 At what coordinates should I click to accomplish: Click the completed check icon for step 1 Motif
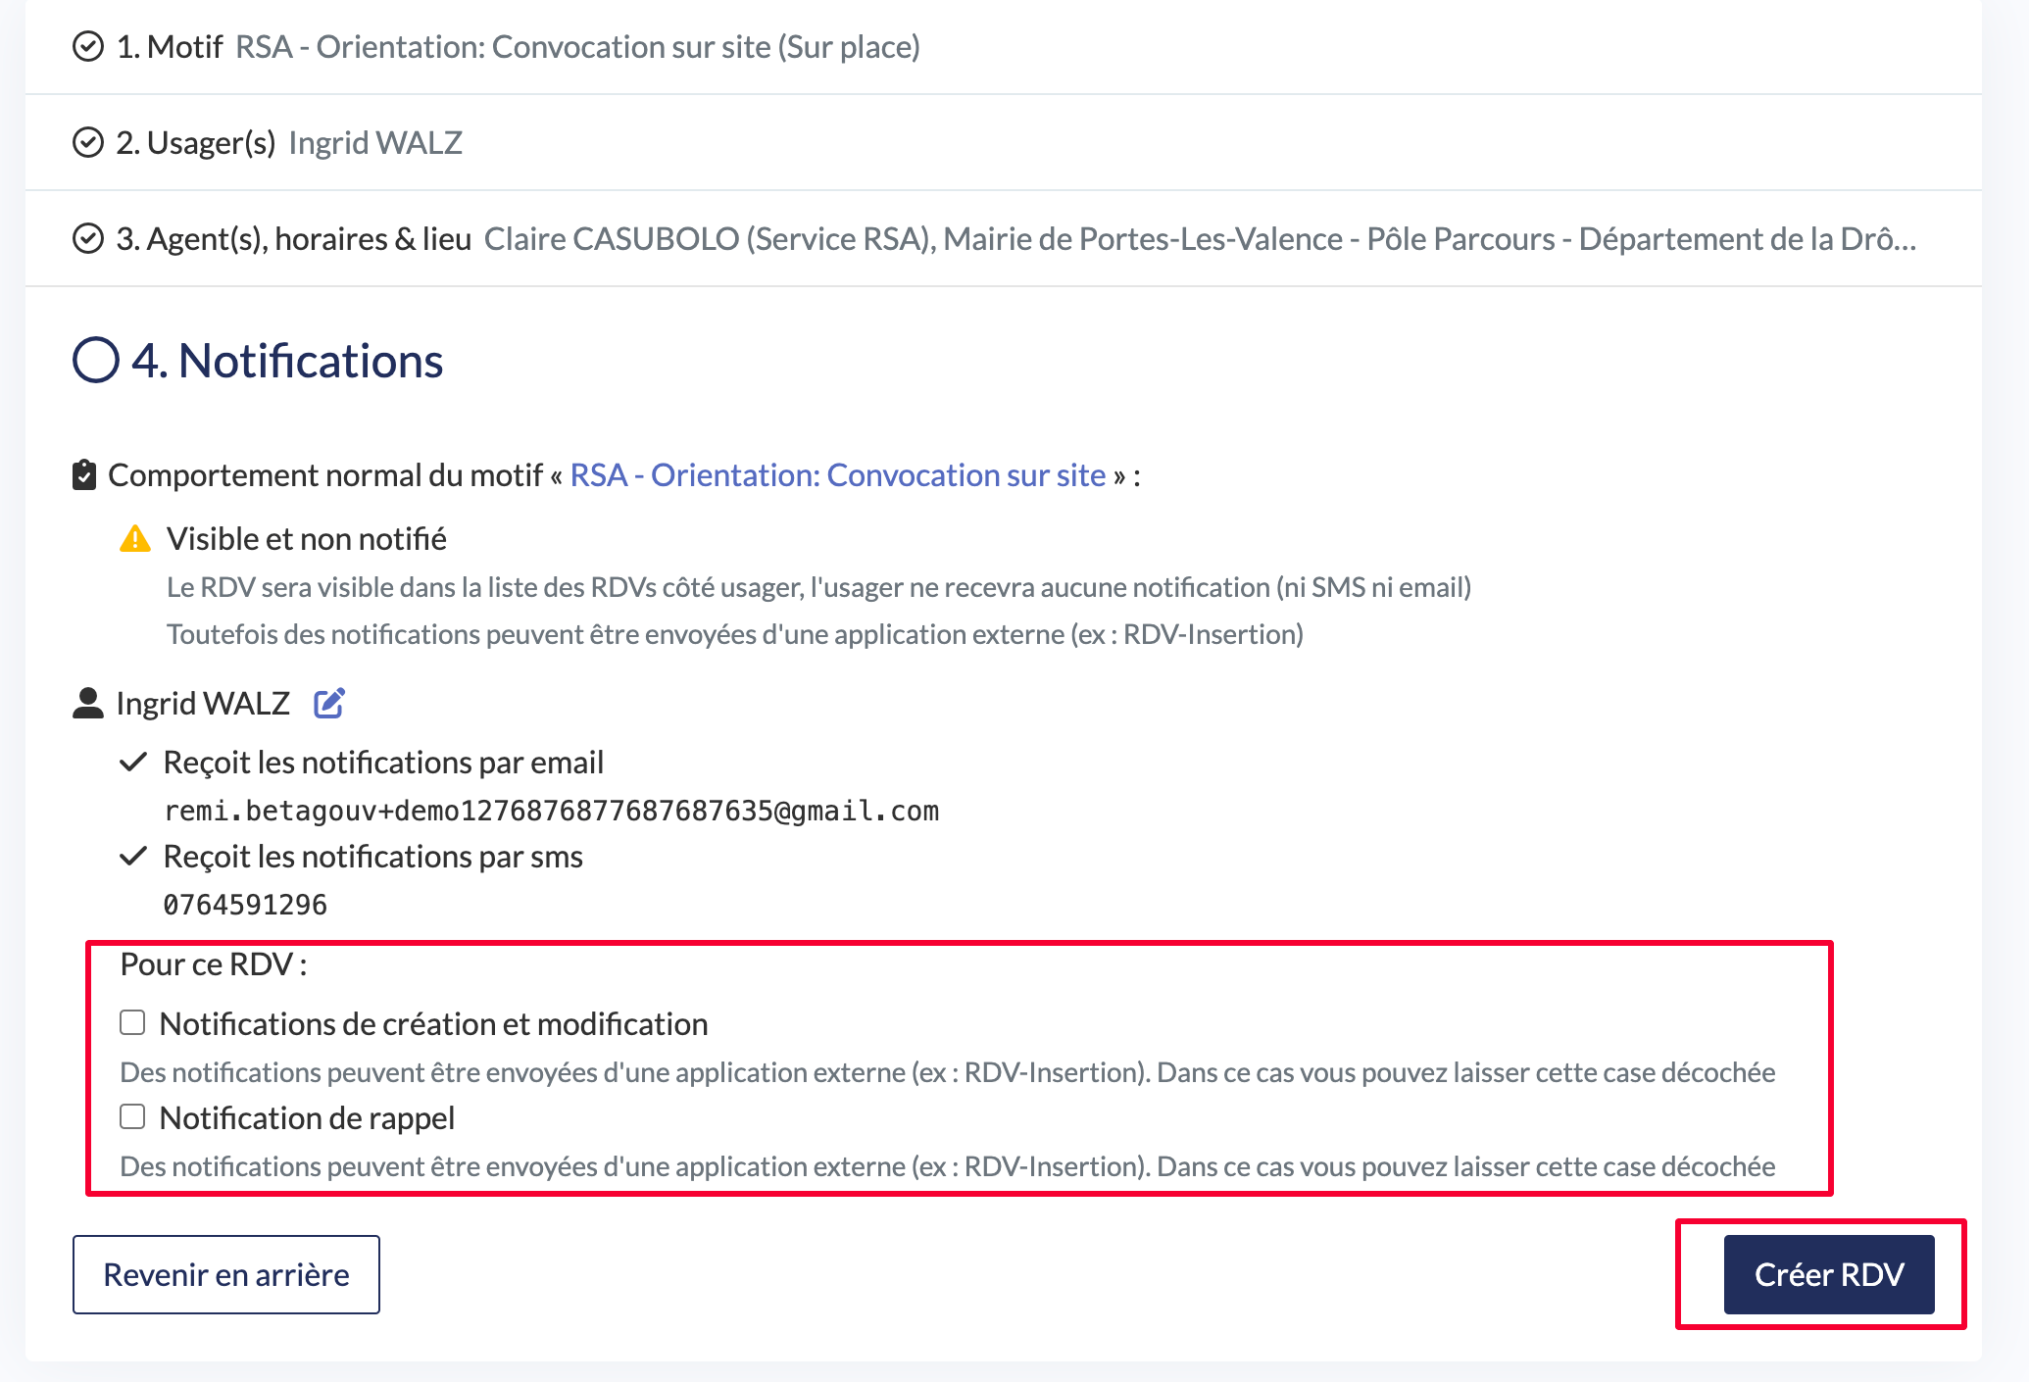(x=88, y=47)
